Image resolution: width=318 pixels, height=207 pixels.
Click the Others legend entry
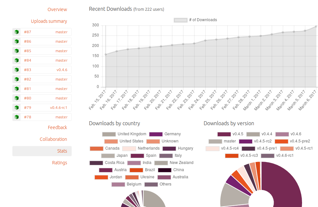tap(158, 184)
